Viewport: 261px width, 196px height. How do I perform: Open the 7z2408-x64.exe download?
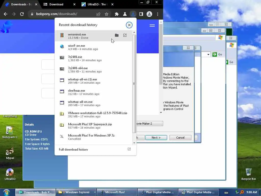[94, 70]
